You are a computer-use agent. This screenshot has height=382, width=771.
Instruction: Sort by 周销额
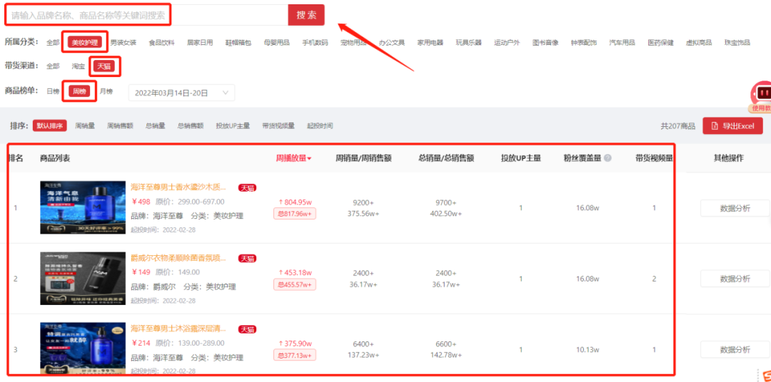120,125
